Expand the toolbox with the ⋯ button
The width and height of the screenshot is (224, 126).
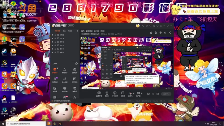click(x=76, y=64)
